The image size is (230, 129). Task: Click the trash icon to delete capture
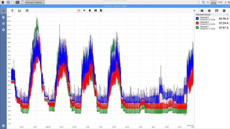(x=90, y=11)
